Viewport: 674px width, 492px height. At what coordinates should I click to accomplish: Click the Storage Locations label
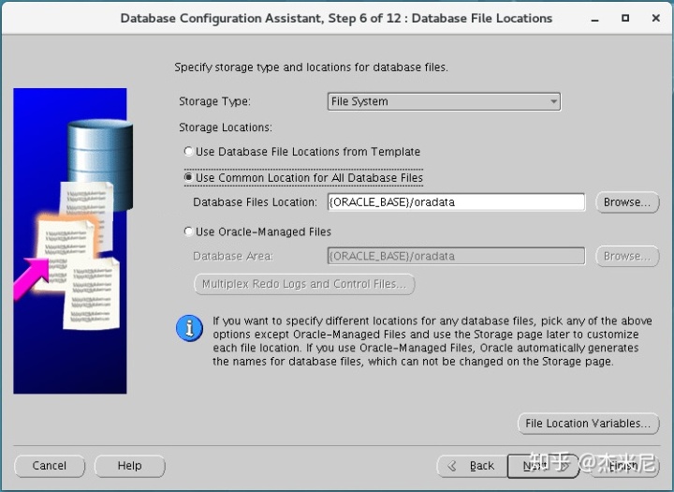[226, 127]
